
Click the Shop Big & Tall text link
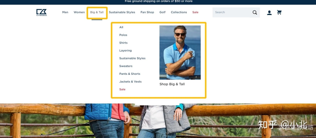[172, 84]
